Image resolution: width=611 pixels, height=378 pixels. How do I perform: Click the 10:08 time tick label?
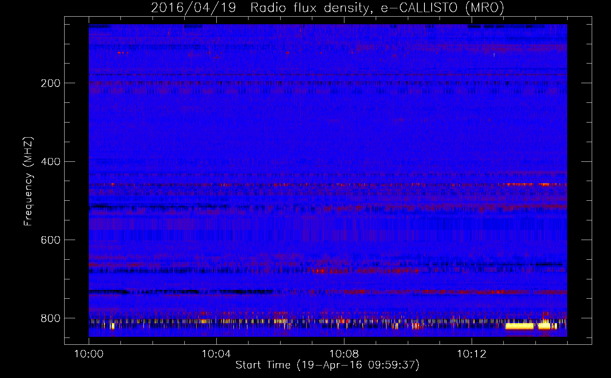click(x=344, y=354)
